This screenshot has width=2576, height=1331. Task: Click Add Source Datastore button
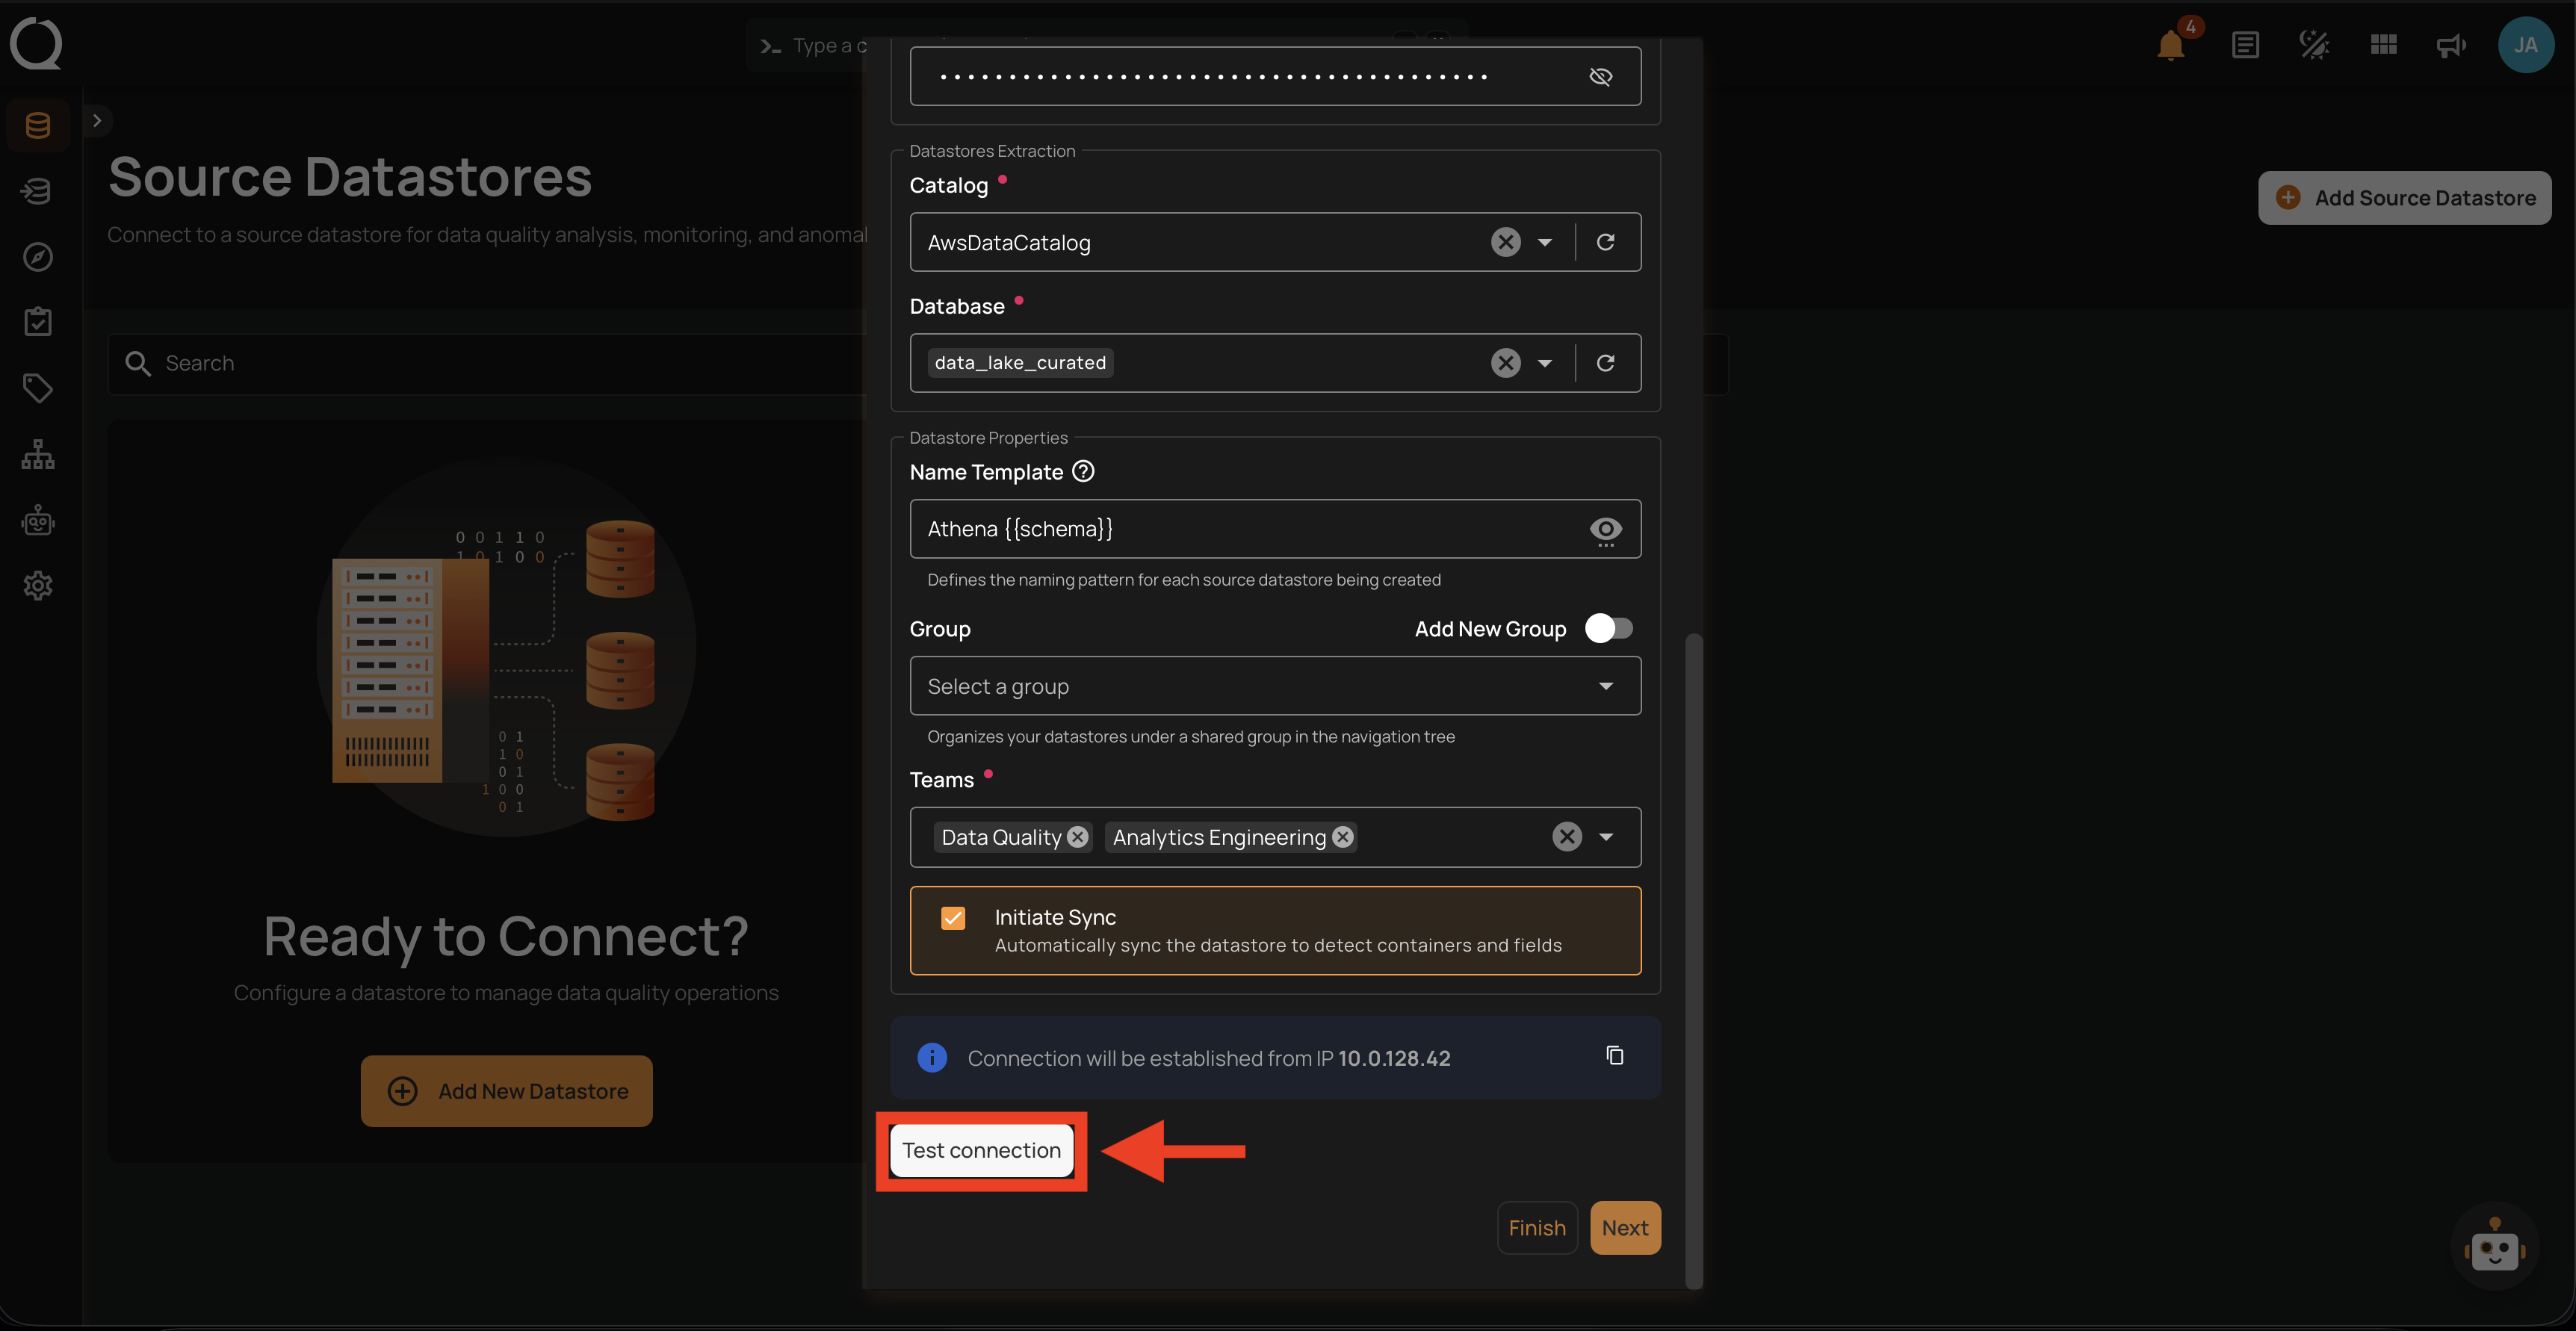point(2404,198)
